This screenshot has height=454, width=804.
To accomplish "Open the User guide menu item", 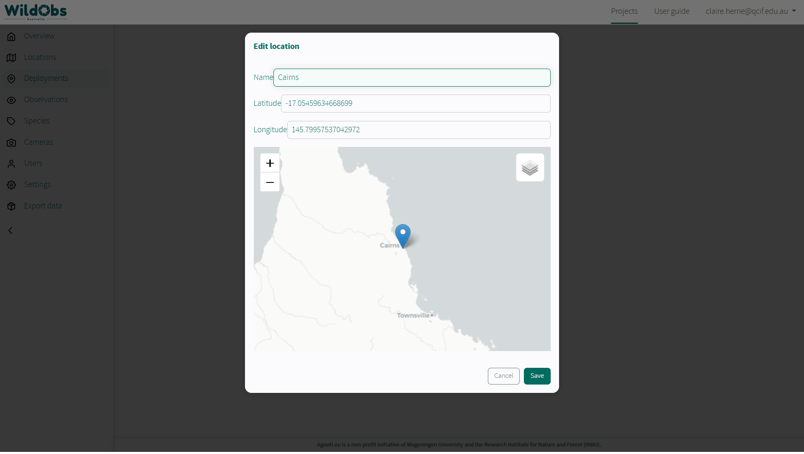I will [671, 11].
